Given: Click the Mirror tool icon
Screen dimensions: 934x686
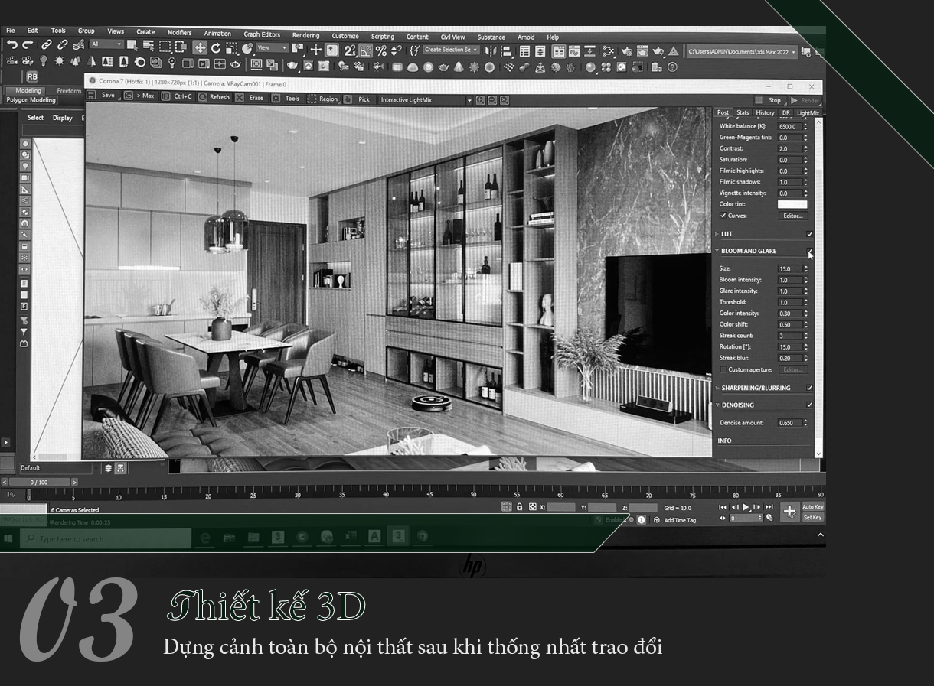Looking at the screenshot, I should coord(490,51).
